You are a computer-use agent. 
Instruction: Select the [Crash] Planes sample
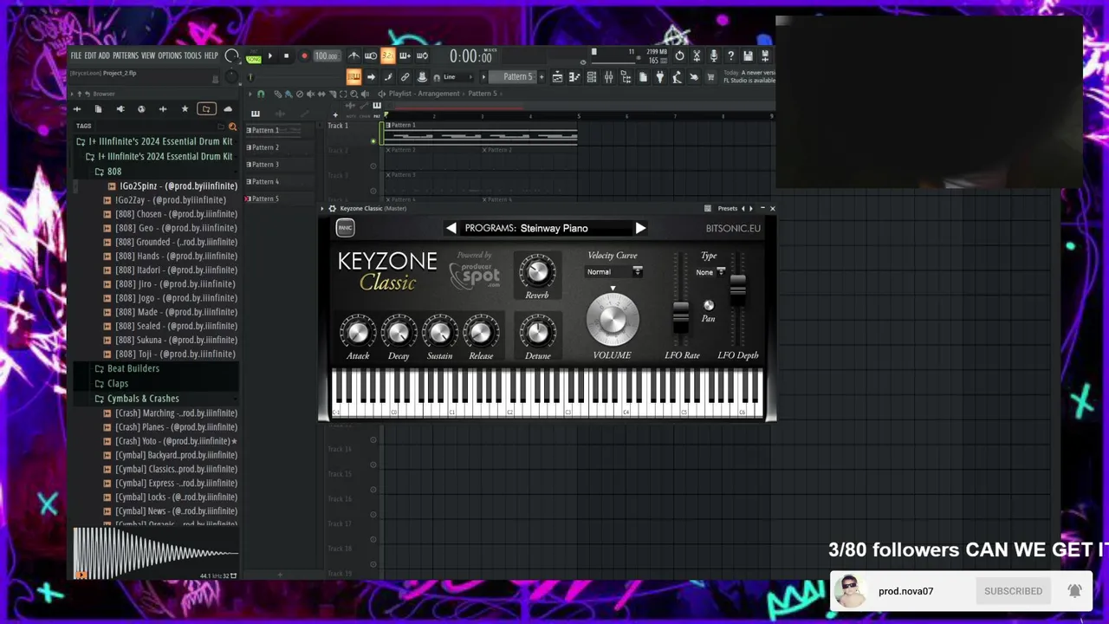coord(170,427)
